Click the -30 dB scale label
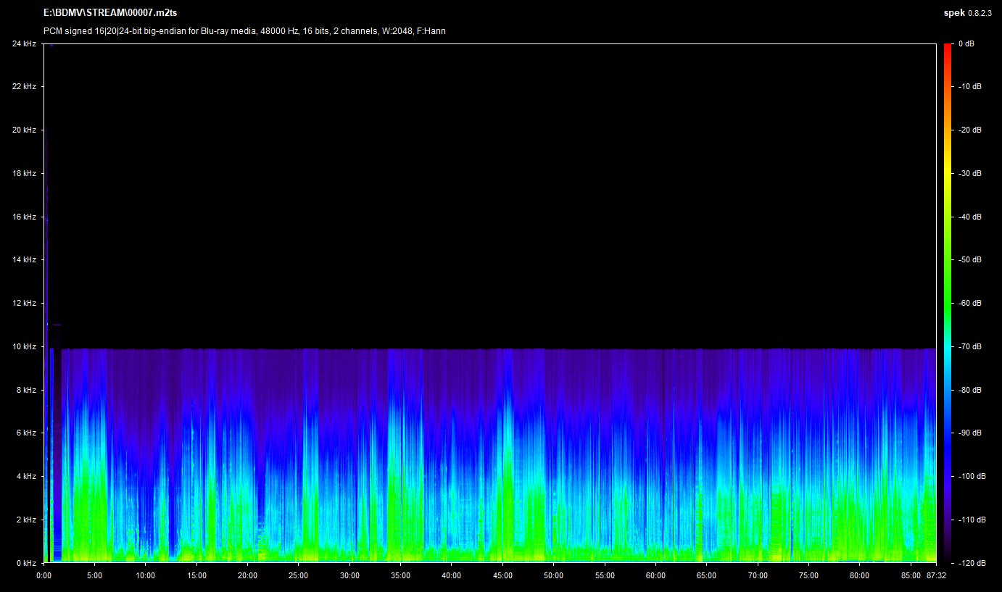The height and width of the screenshot is (592, 1002). [x=969, y=173]
